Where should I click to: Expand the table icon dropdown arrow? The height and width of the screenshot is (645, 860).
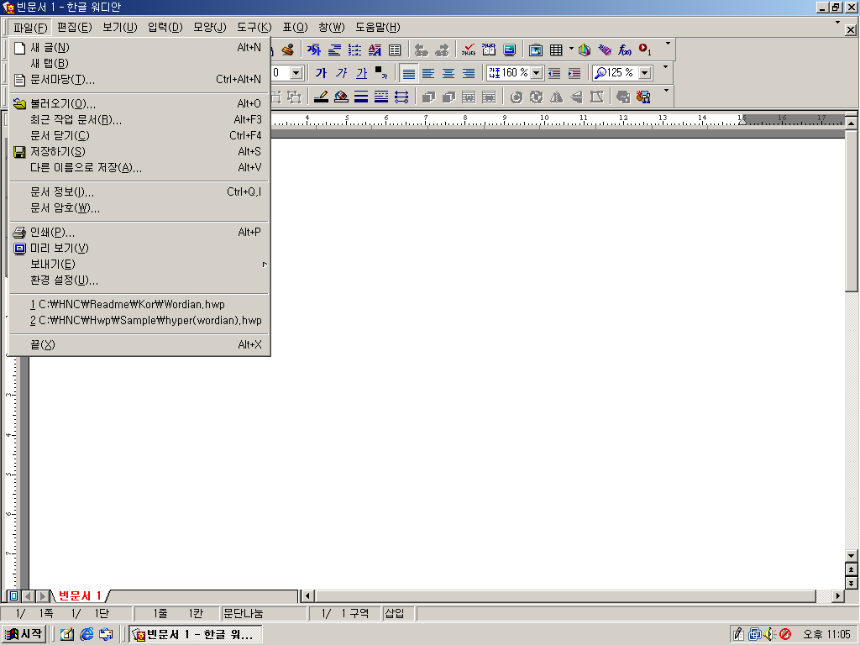(571, 50)
